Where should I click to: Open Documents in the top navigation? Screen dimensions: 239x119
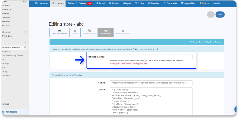(x=170, y=3)
